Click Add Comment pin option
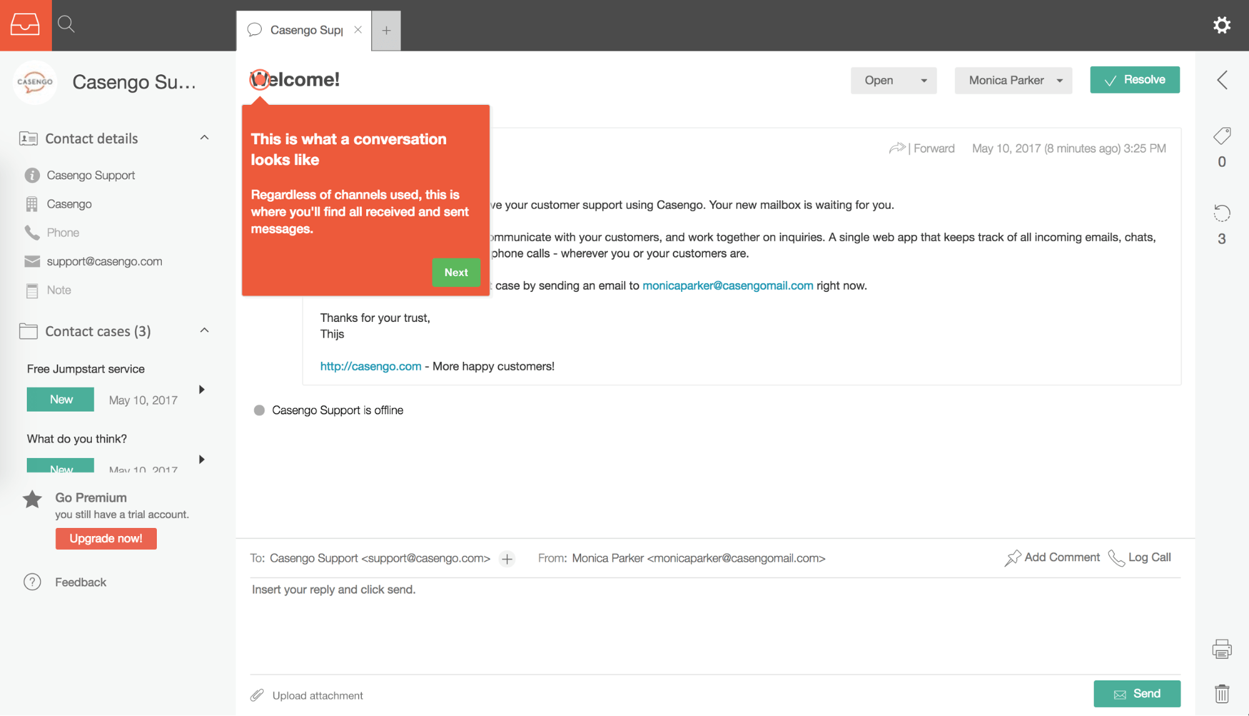This screenshot has width=1249, height=716. [1052, 557]
